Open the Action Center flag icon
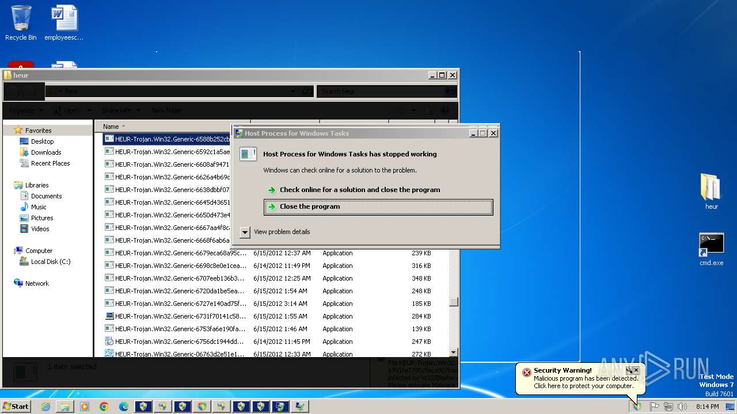 click(x=655, y=407)
